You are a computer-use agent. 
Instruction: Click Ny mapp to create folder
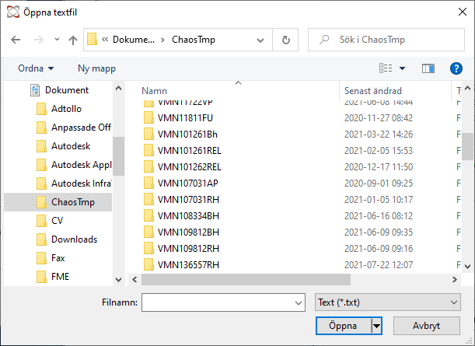tap(96, 68)
